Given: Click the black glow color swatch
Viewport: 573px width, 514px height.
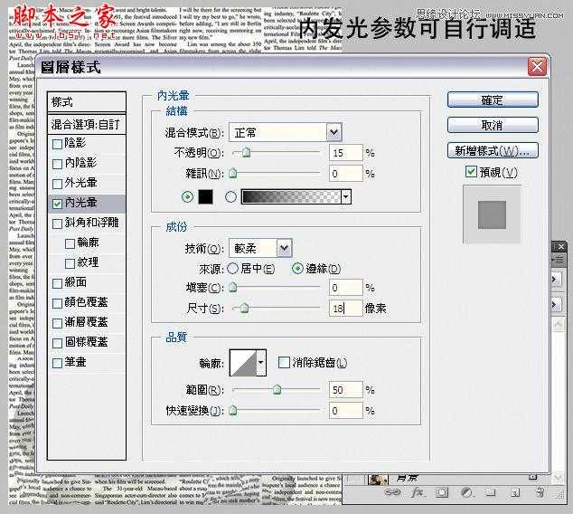Looking at the screenshot, I should (205, 196).
